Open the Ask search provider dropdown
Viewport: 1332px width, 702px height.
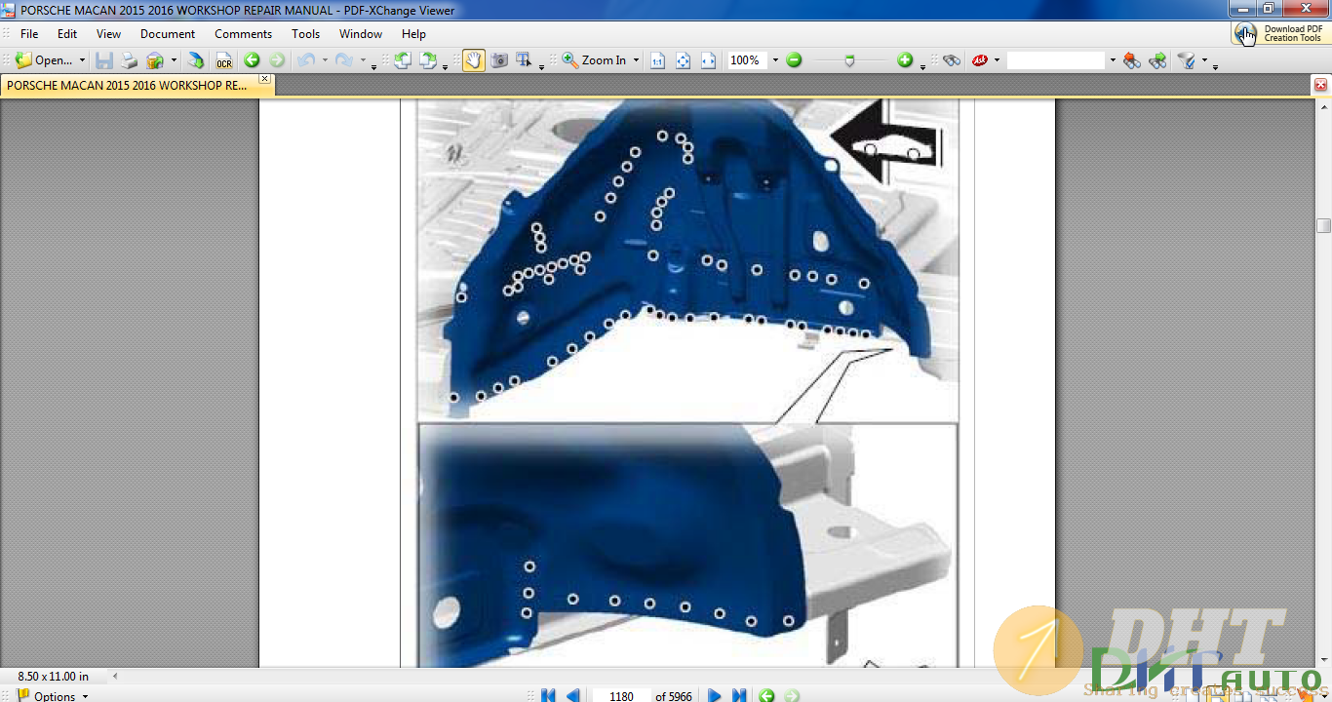click(997, 60)
